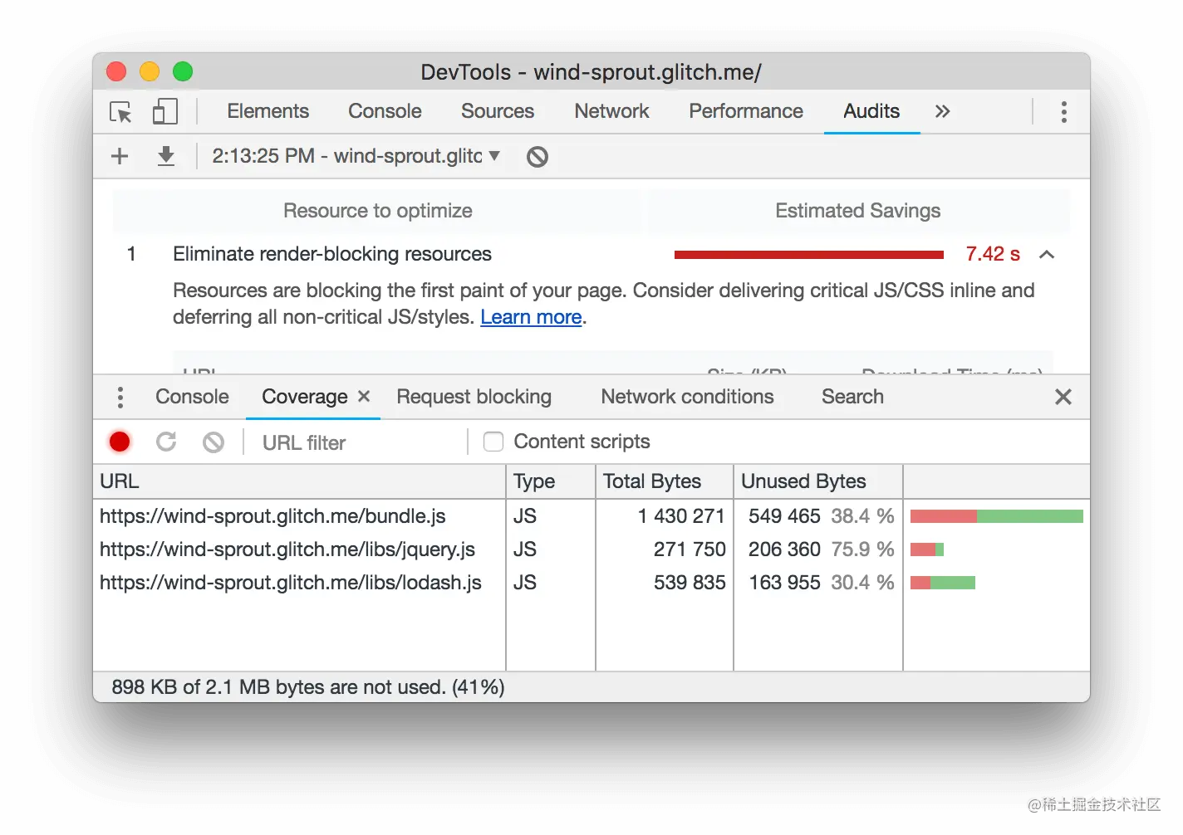Screen dimensions: 1183x835
Task: Click the Eliminate render-blocking resources title
Action: click(x=332, y=254)
